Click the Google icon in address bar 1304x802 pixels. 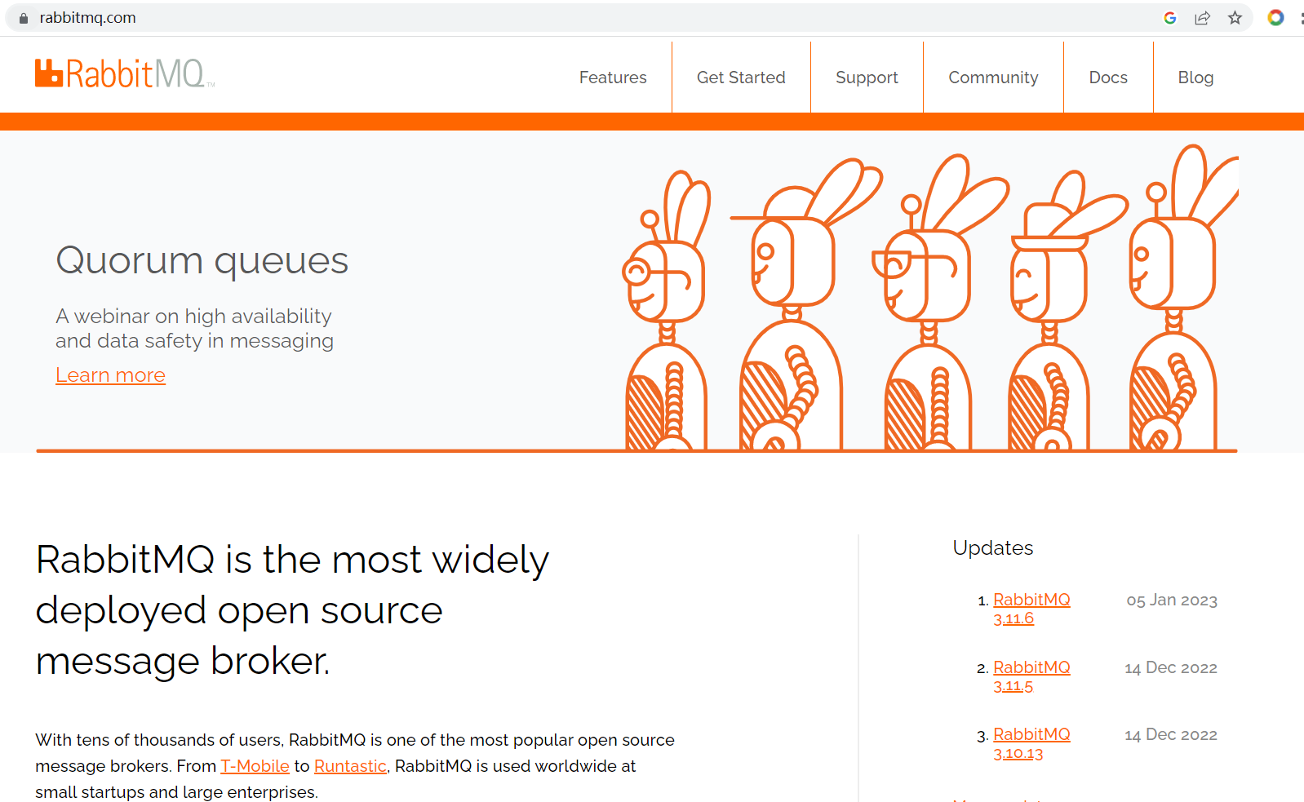coord(1169,18)
